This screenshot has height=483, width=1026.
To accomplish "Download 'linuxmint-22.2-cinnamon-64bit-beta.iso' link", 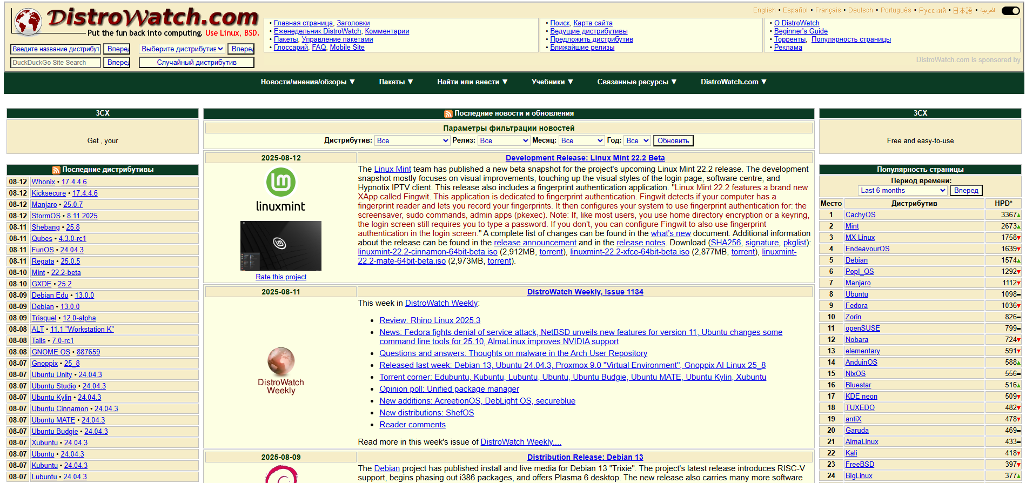I will pos(427,252).
